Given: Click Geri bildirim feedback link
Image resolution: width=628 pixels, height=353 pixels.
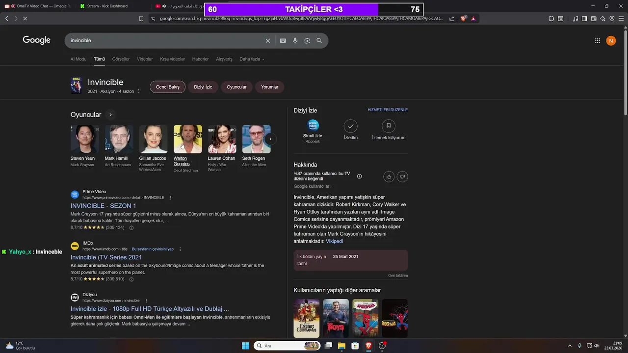Looking at the screenshot, I should point(398,276).
